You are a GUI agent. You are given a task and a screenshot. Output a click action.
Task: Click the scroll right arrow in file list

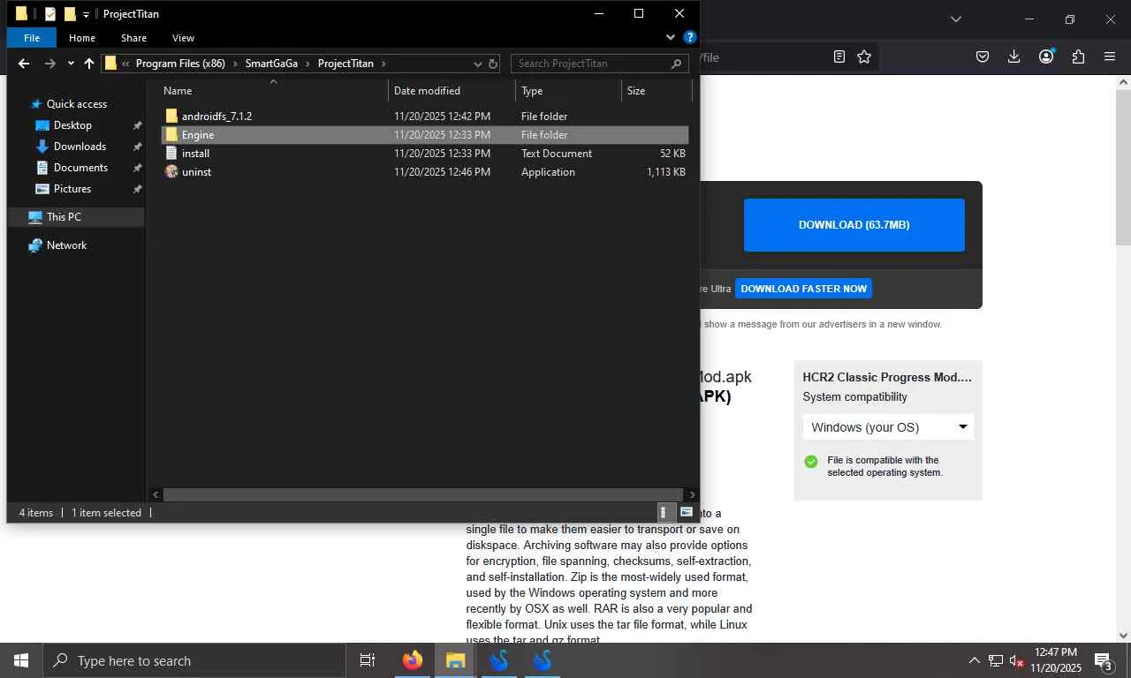(692, 495)
